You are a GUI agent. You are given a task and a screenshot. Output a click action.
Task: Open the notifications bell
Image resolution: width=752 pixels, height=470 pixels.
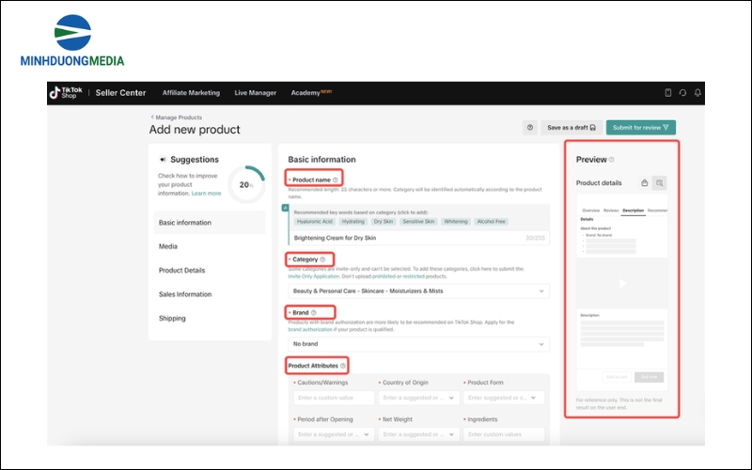click(x=697, y=92)
